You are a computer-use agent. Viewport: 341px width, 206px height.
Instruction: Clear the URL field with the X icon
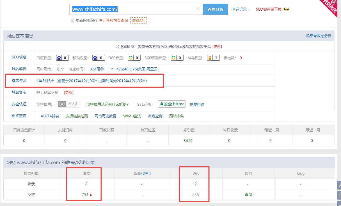tap(198, 9)
